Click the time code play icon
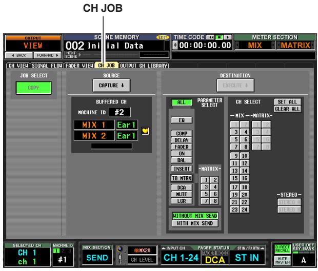Screen dimensions: 318x271 [x=228, y=37]
